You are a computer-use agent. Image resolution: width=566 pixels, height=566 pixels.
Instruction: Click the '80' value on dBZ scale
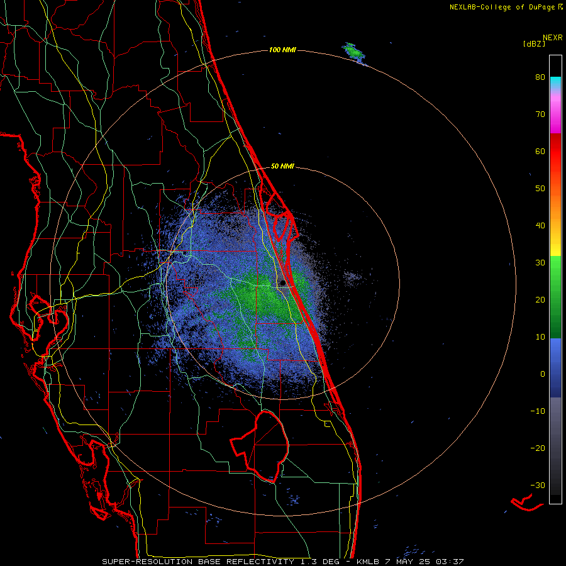point(540,77)
